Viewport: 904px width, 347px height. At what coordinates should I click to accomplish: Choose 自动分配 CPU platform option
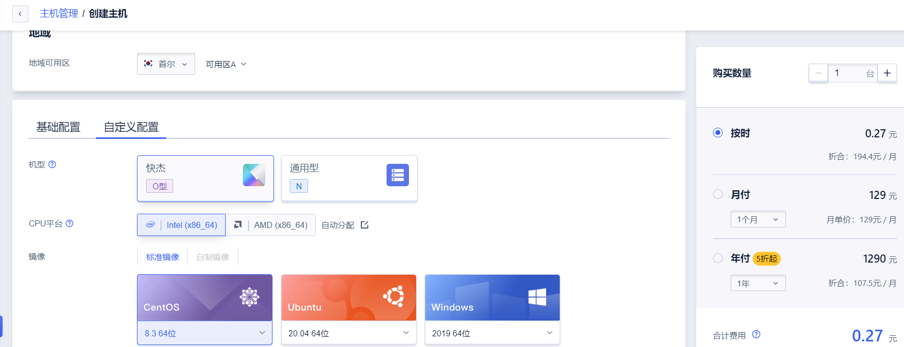pyautogui.click(x=338, y=225)
